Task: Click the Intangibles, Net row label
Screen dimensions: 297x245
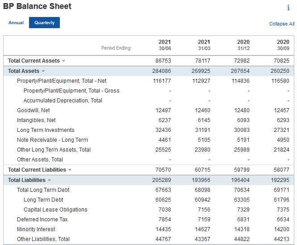Action: 36,120
